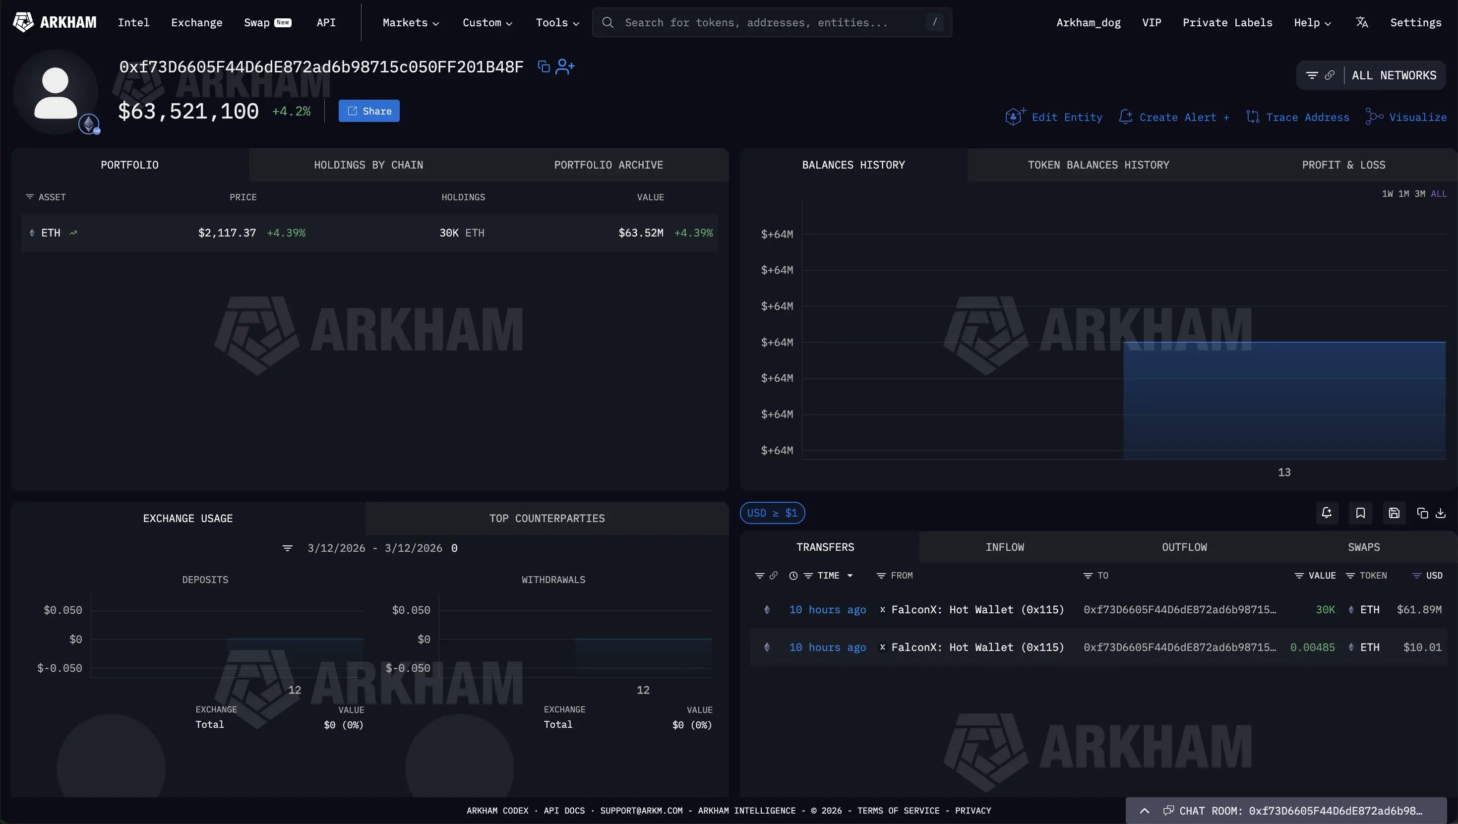Open the Top Counterparties tab
The width and height of the screenshot is (1458, 824).
(x=547, y=519)
